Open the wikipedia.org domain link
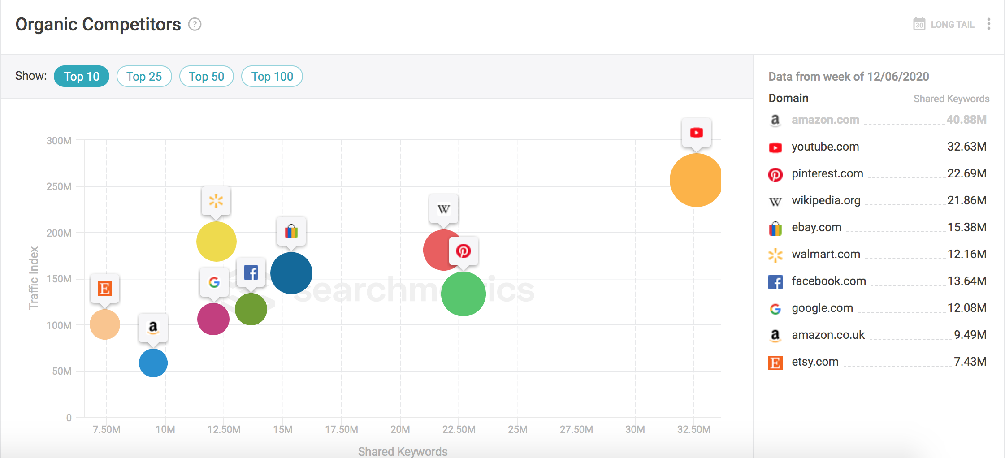The image size is (1005, 458). [826, 200]
